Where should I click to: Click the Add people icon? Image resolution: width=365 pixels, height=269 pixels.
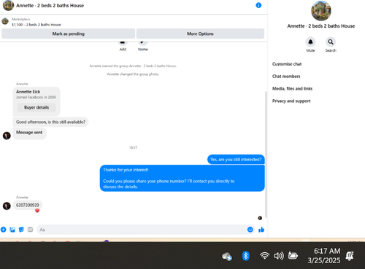123,43
